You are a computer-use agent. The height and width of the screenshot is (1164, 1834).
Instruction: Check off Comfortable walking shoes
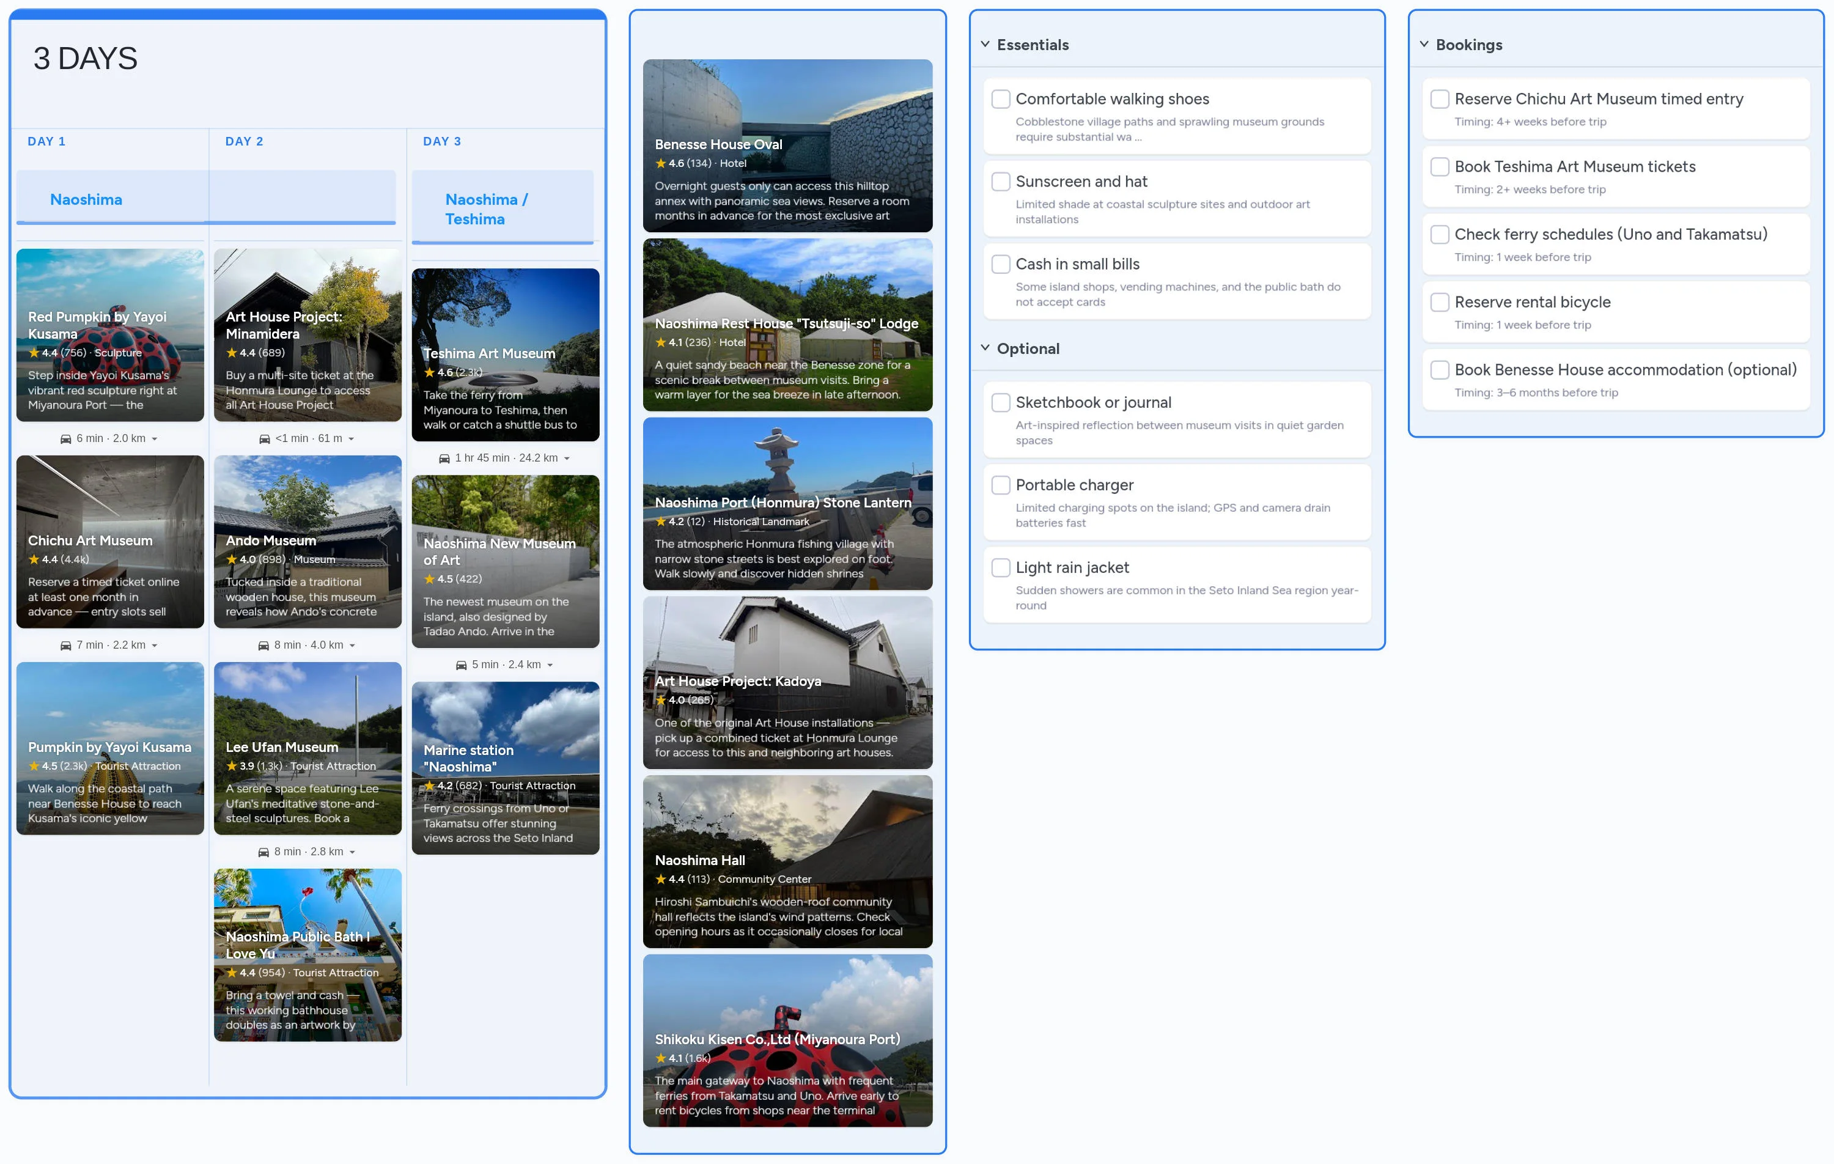[x=1000, y=99]
